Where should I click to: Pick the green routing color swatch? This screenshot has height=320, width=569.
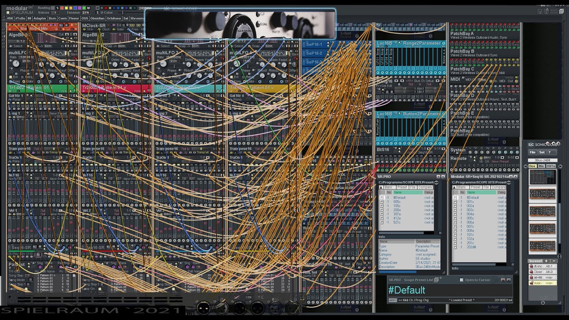[x=84, y=8]
